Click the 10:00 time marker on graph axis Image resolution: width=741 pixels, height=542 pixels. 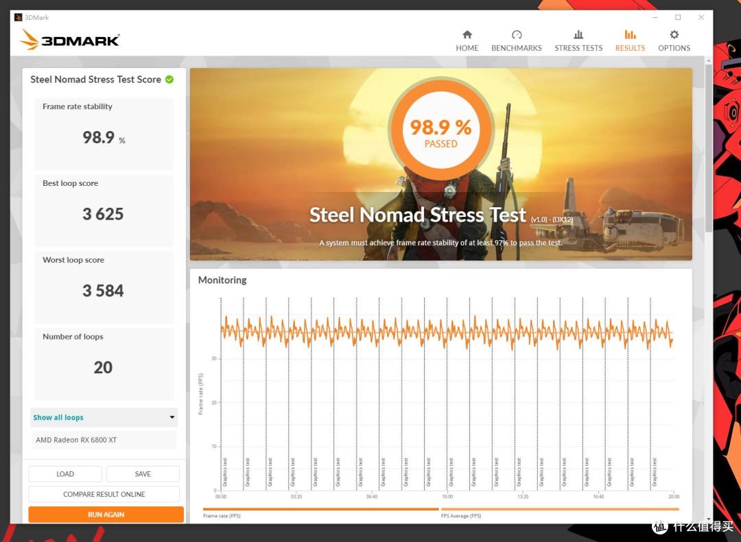point(447,497)
